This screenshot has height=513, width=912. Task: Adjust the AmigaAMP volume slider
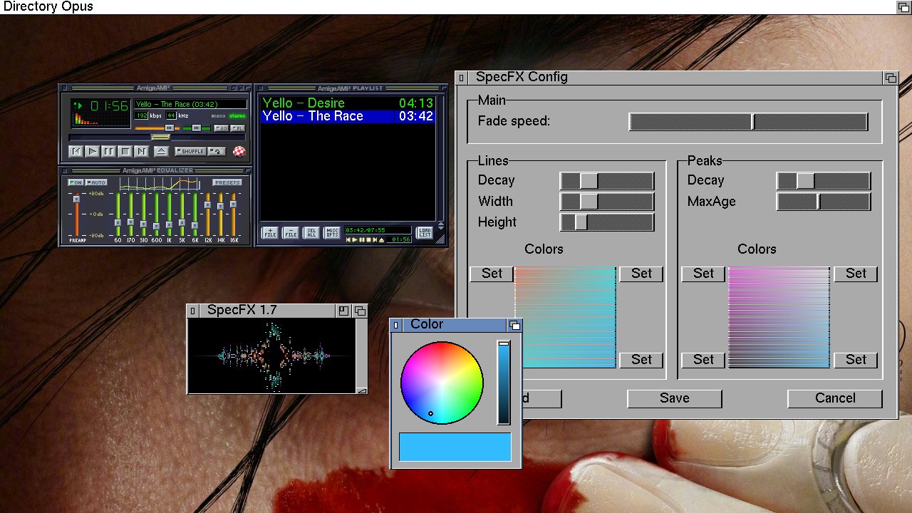(x=156, y=128)
